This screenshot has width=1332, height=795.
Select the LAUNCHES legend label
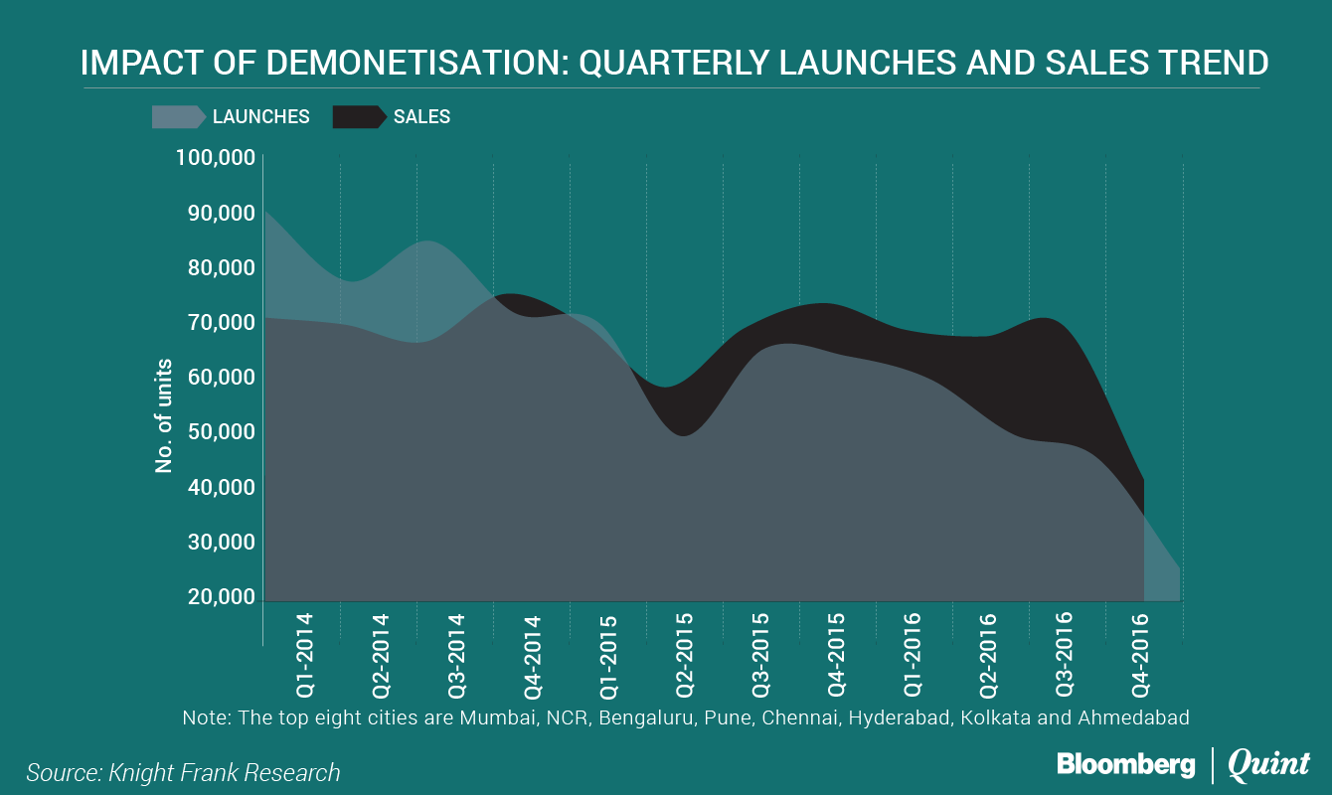261,117
